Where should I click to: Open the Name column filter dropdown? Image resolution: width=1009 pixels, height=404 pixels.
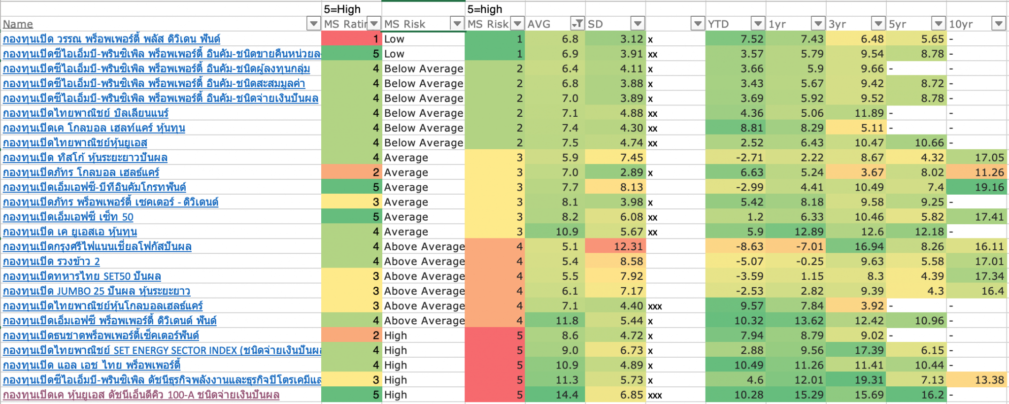(313, 24)
